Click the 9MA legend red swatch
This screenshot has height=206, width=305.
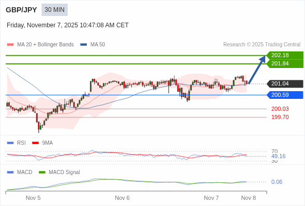coord(35,143)
